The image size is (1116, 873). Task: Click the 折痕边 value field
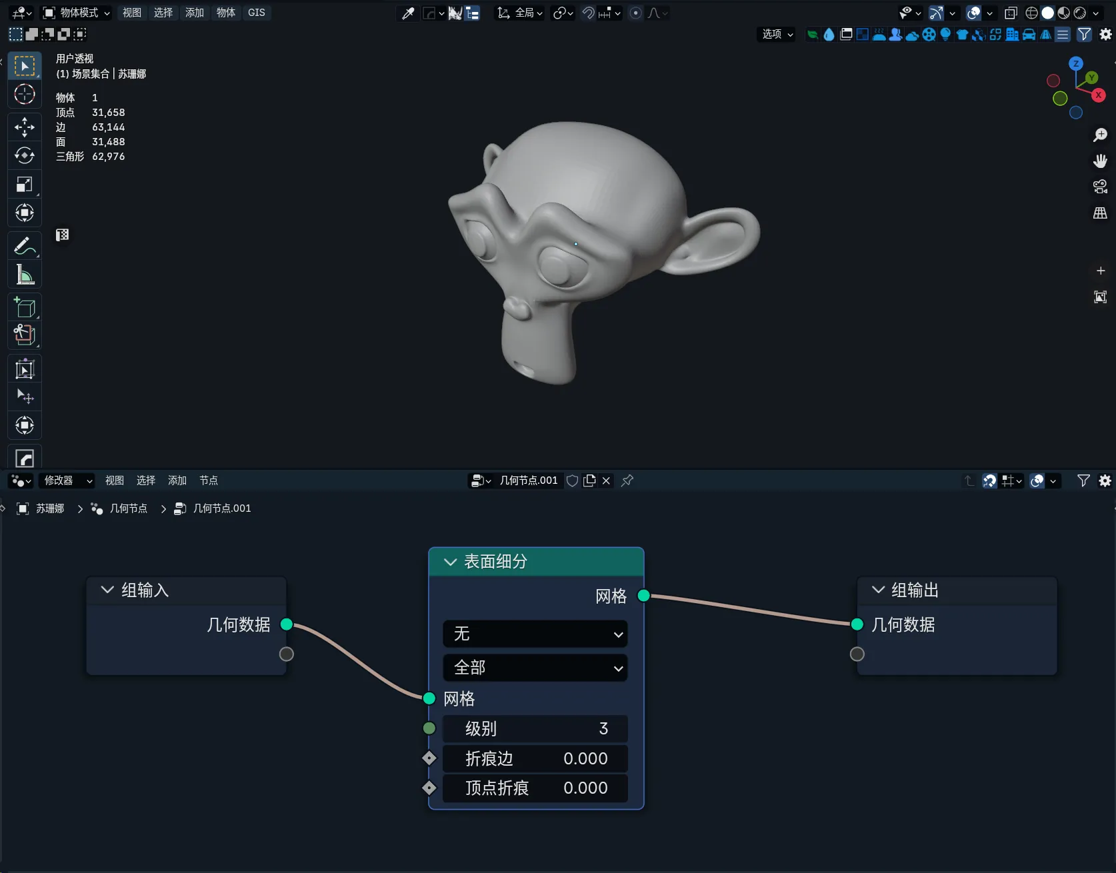[535, 758]
